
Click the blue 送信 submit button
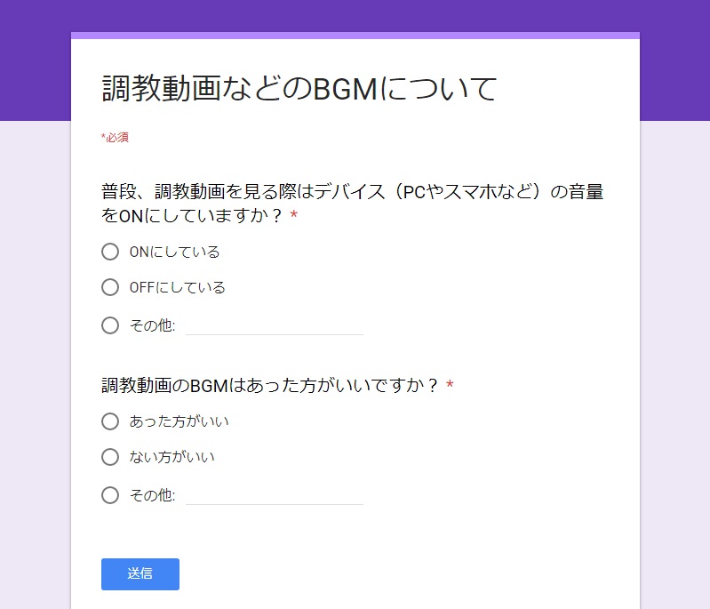click(x=140, y=574)
